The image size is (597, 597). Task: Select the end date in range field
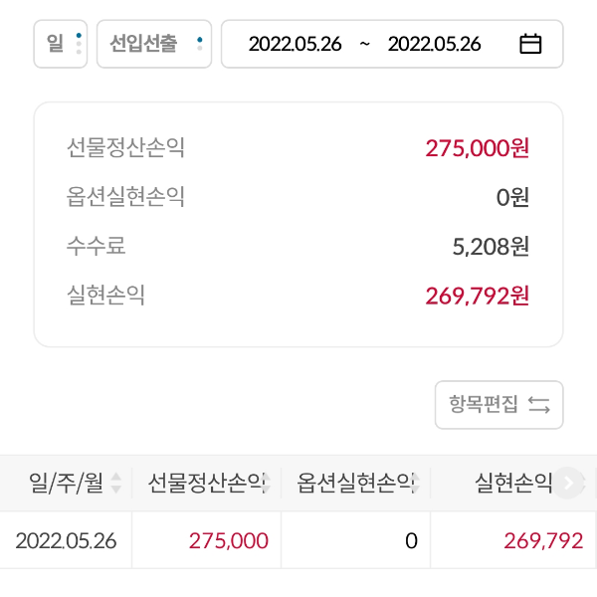click(434, 44)
